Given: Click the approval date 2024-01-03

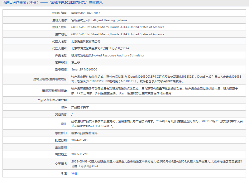Looking at the screenshot, I should tap(79, 140).
